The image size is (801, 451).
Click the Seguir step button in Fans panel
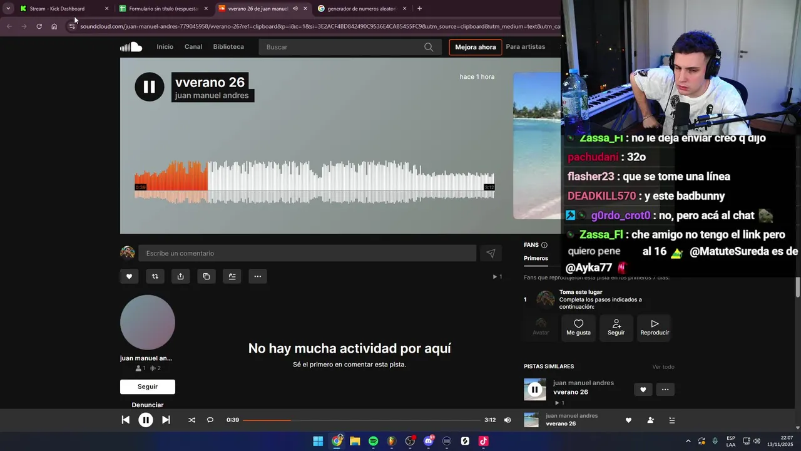(616, 328)
